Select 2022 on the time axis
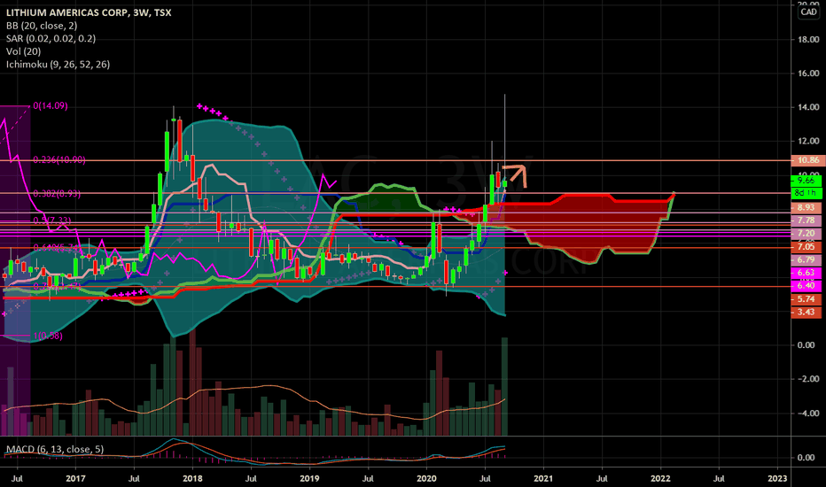 660,478
